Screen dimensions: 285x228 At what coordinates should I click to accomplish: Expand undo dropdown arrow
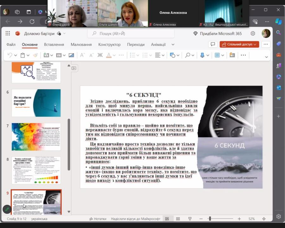(x=16, y=55)
